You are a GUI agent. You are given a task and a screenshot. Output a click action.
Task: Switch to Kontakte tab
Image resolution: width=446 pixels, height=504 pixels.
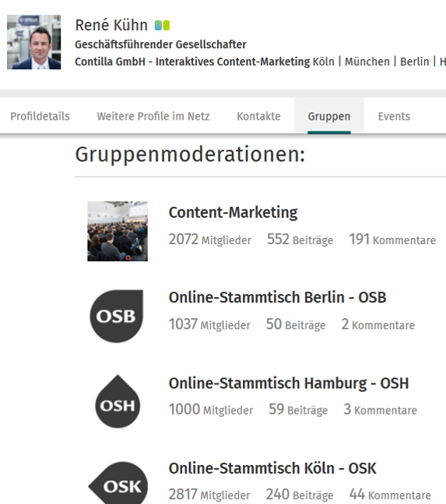point(258,116)
